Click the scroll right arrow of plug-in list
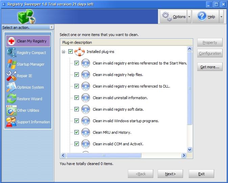 coord(184,155)
